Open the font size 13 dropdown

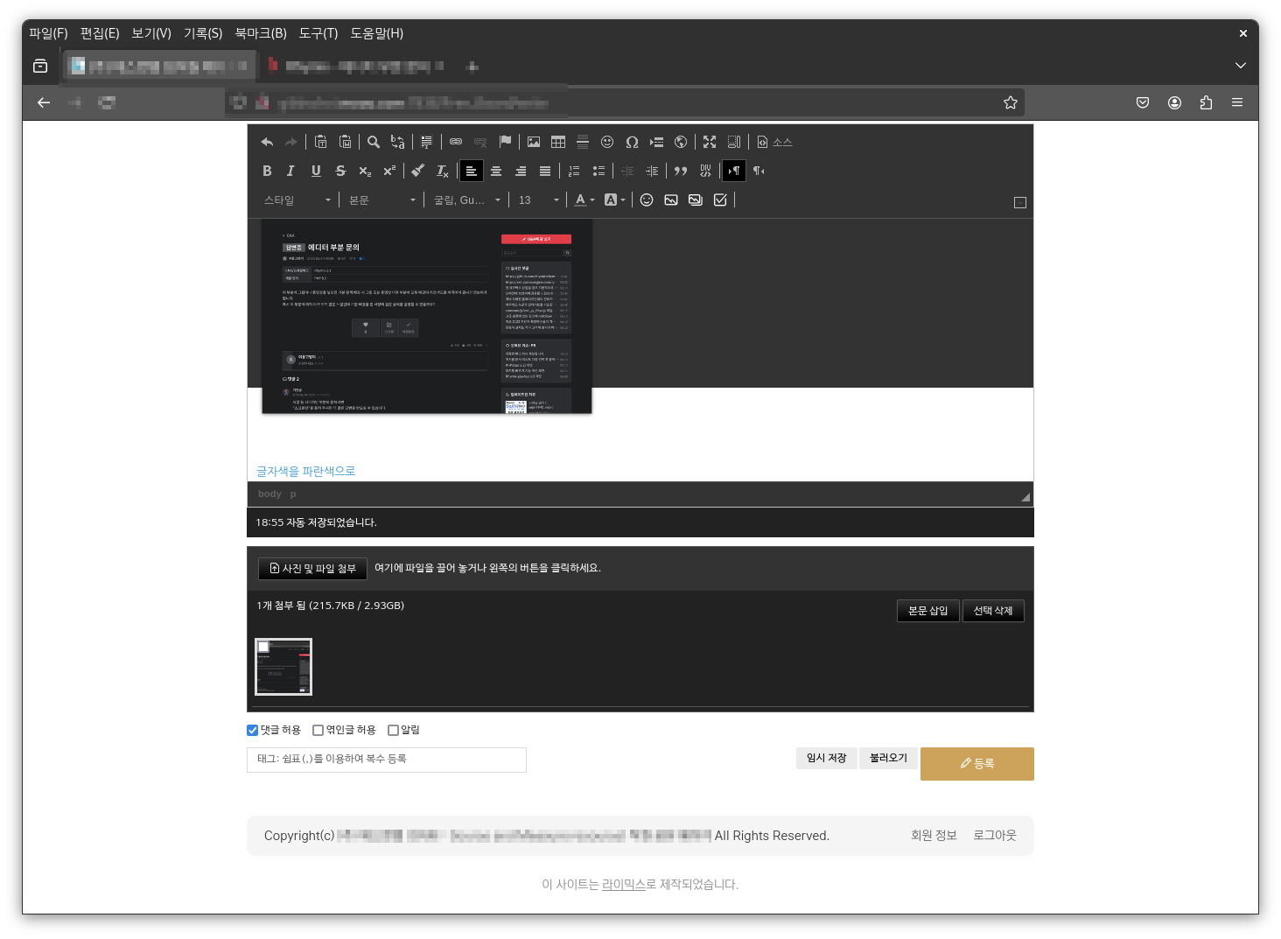[x=538, y=200]
